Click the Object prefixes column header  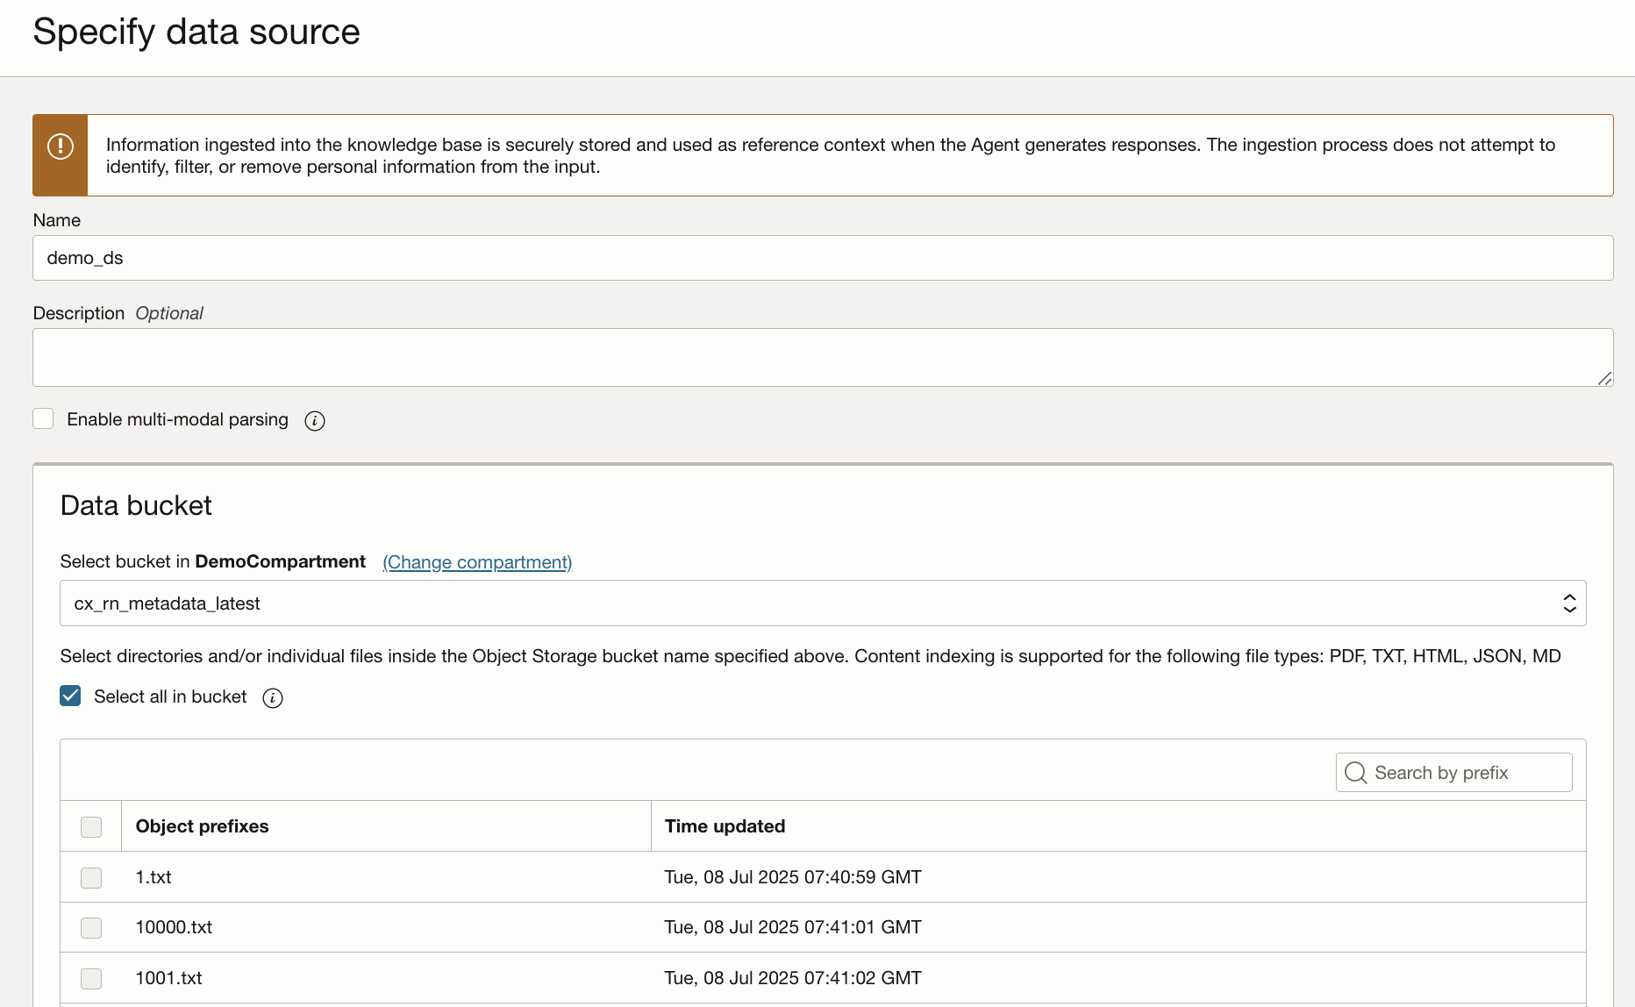[x=203, y=826]
